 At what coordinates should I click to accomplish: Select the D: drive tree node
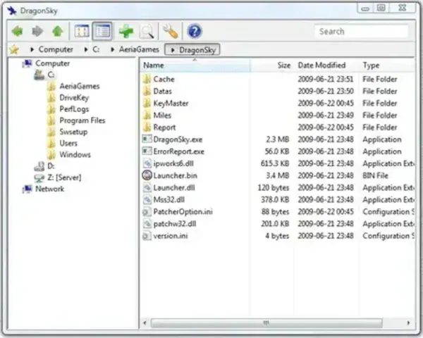pos(51,166)
